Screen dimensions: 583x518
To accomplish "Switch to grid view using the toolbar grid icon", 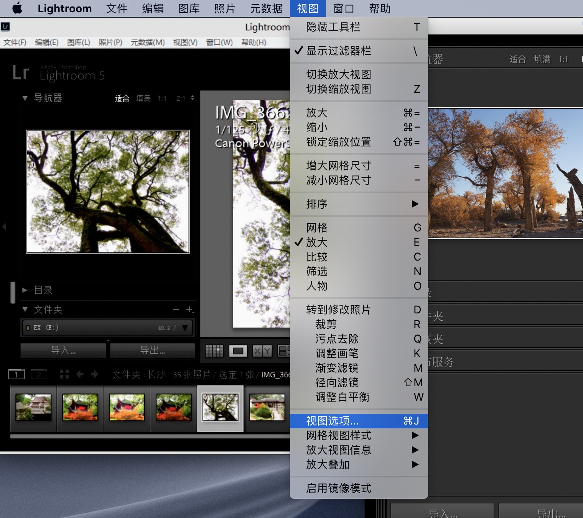I will [214, 351].
